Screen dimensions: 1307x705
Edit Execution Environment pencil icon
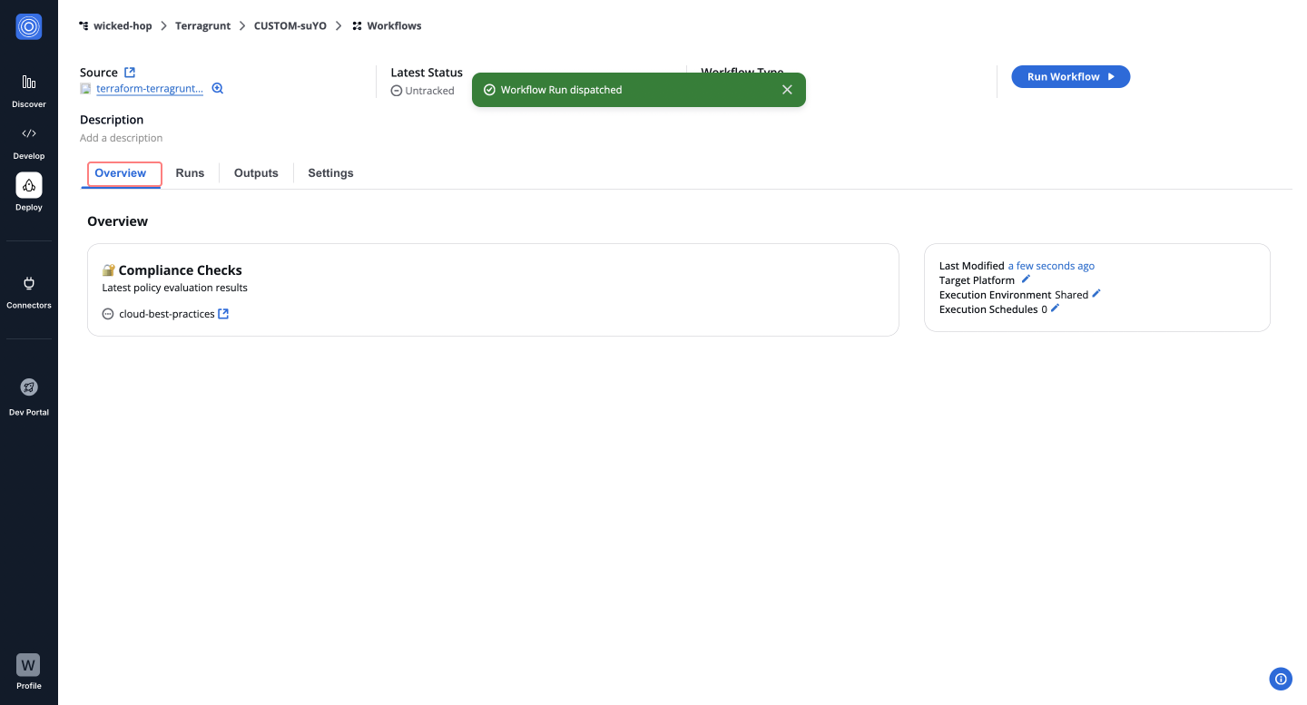pyautogui.click(x=1096, y=294)
